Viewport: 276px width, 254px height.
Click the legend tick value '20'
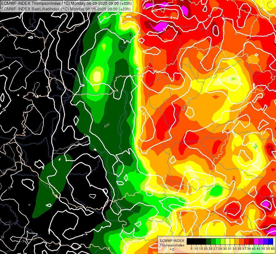pos(206,249)
